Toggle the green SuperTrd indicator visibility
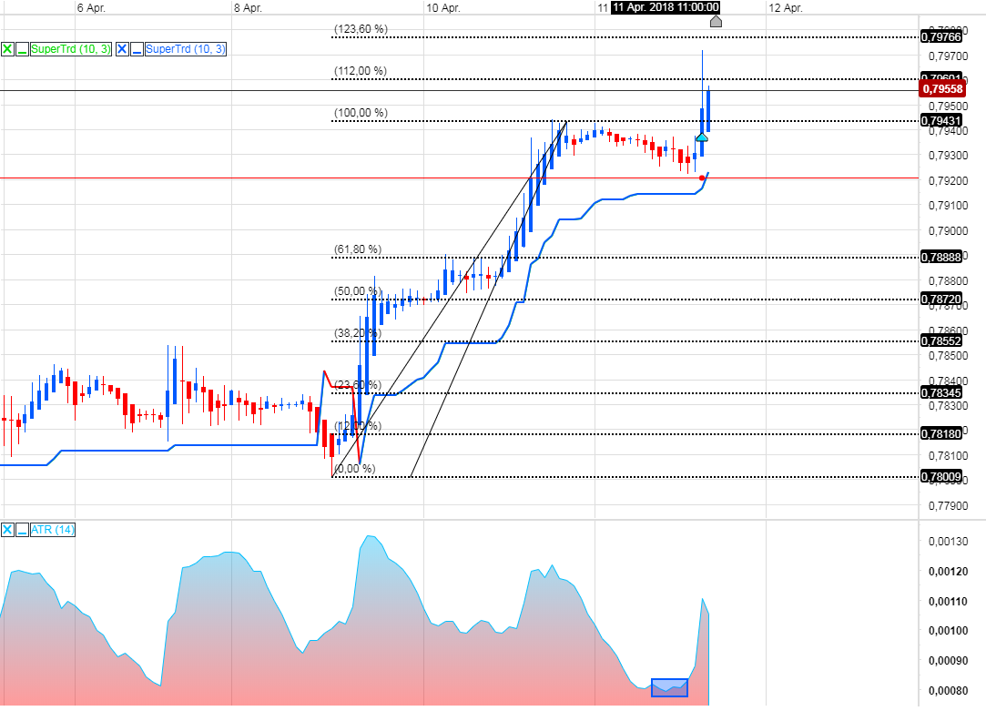 [7, 49]
